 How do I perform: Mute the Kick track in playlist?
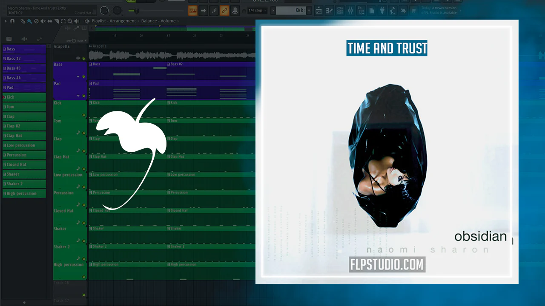[x=83, y=115]
